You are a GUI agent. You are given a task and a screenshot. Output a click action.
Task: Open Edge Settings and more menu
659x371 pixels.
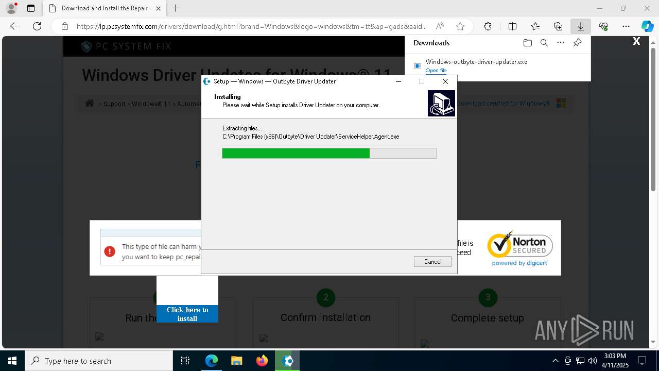(x=626, y=26)
